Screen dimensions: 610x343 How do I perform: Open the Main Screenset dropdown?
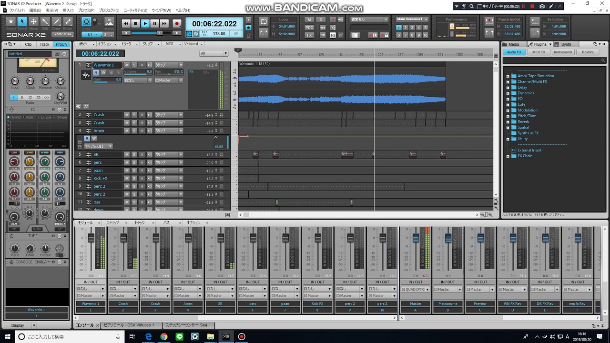412,19
